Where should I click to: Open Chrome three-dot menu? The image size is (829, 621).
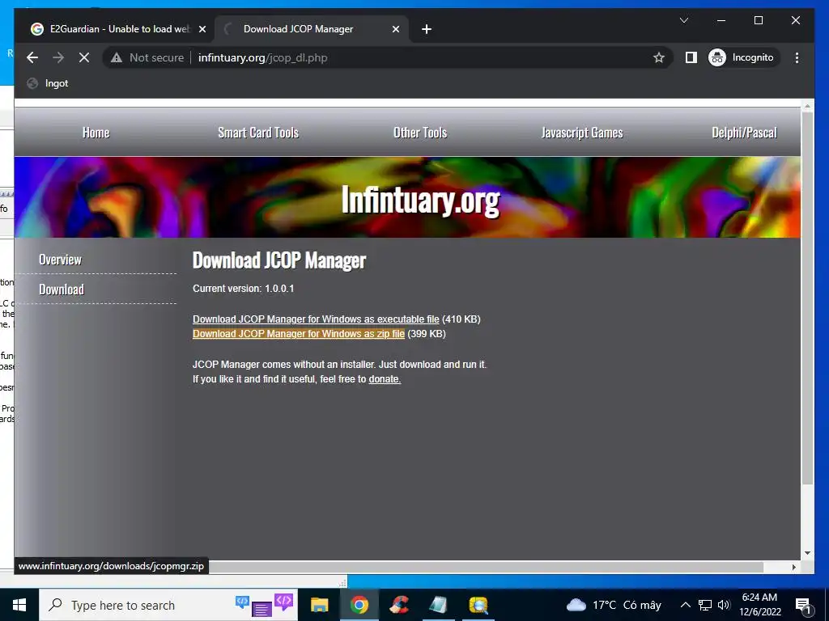pyautogui.click(x=797, y=57)
